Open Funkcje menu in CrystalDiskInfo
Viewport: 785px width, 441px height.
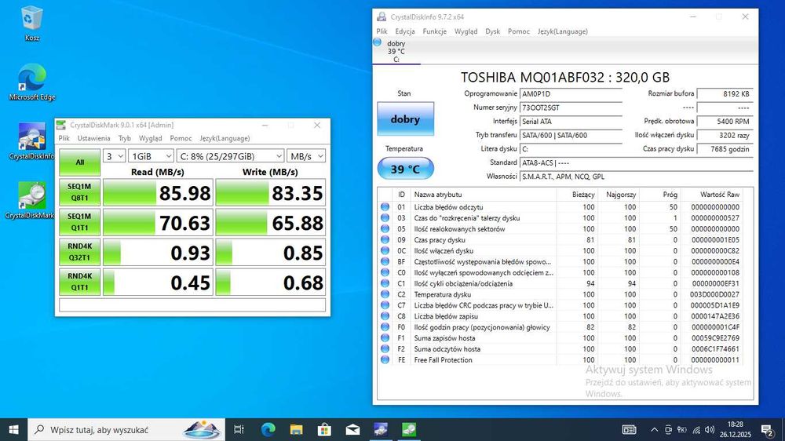(435, 31)
